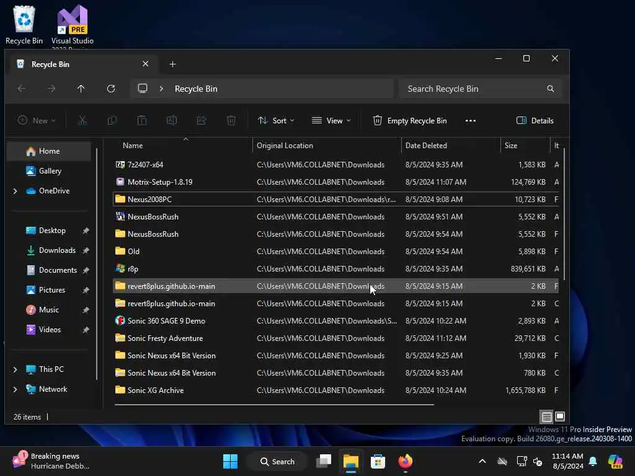Go back with the left arrow
Image resolution: width=635 pixels, height=476 pixels.
pos(22,88)
